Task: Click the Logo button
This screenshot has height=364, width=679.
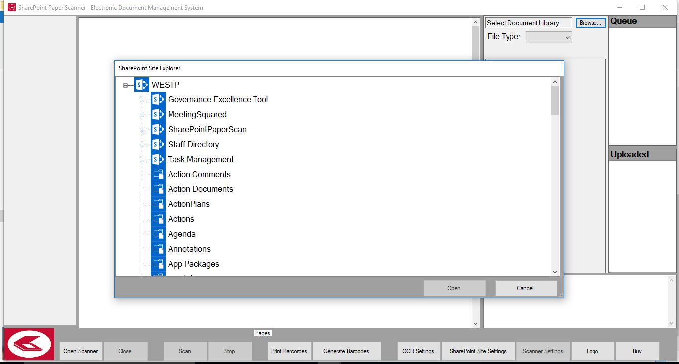Action: [x=593, y=351]
